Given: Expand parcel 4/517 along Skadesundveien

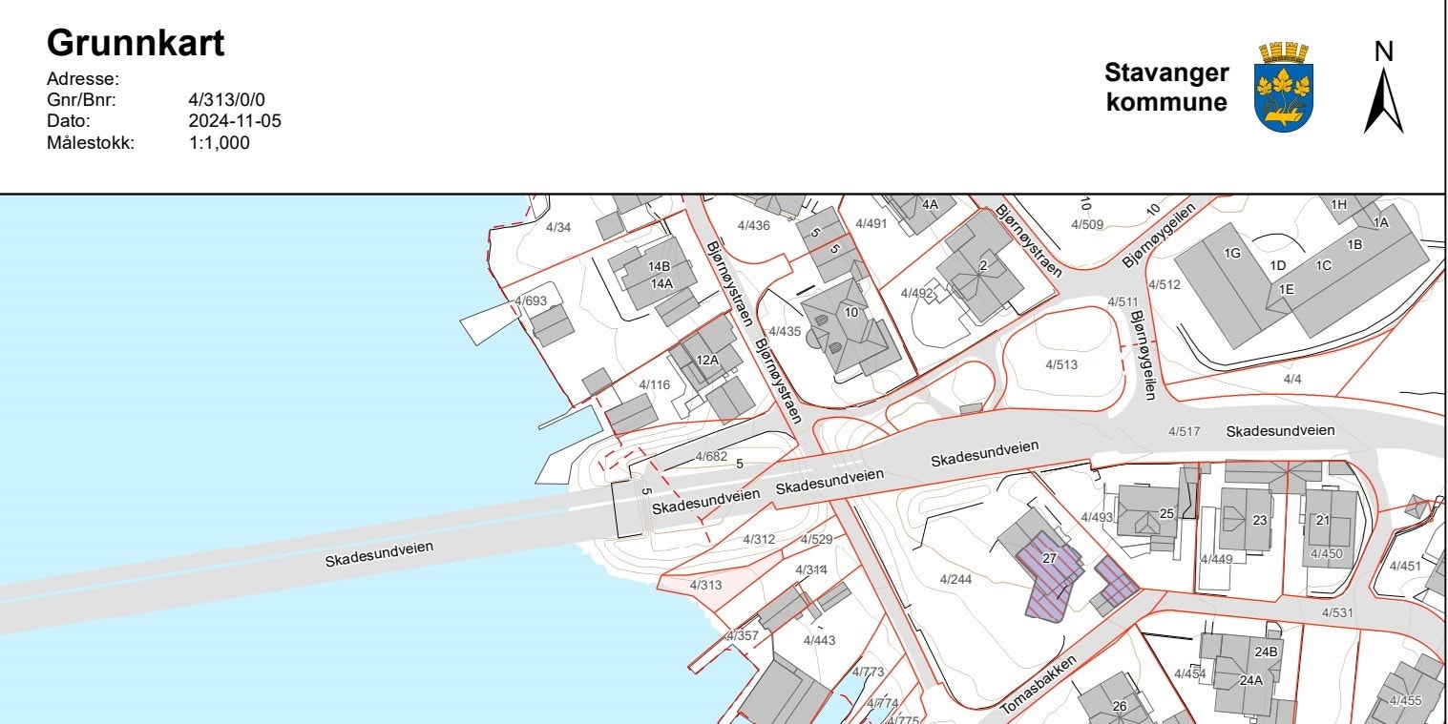Looking at the screenshot, I should click(x=1184, y=431).
